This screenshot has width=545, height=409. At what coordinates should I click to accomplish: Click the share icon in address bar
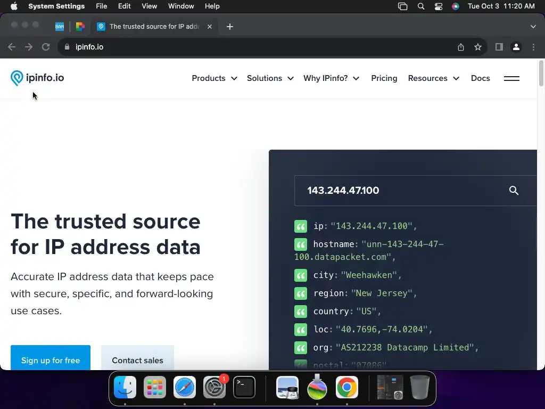pyautogui.click(x=461, y=47)
